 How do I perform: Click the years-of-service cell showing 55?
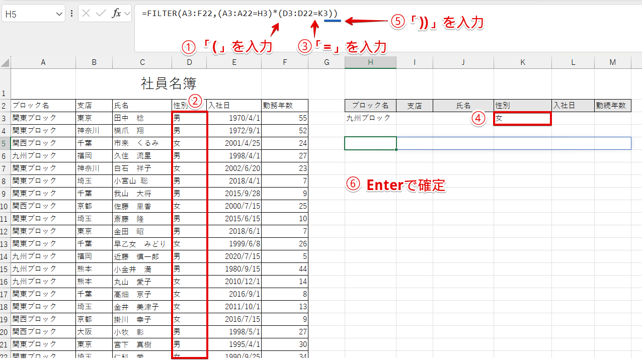pyautogui.click(x=285, y=118)
